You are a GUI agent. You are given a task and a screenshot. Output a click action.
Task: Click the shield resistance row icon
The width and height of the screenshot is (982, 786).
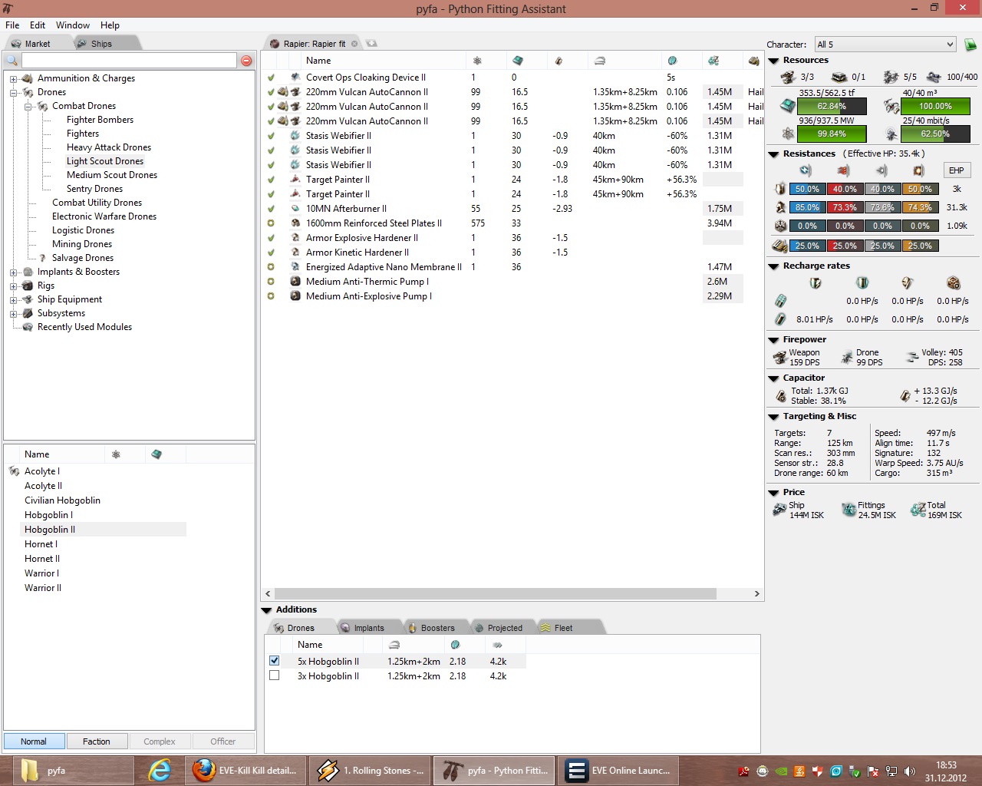[780, 189]
